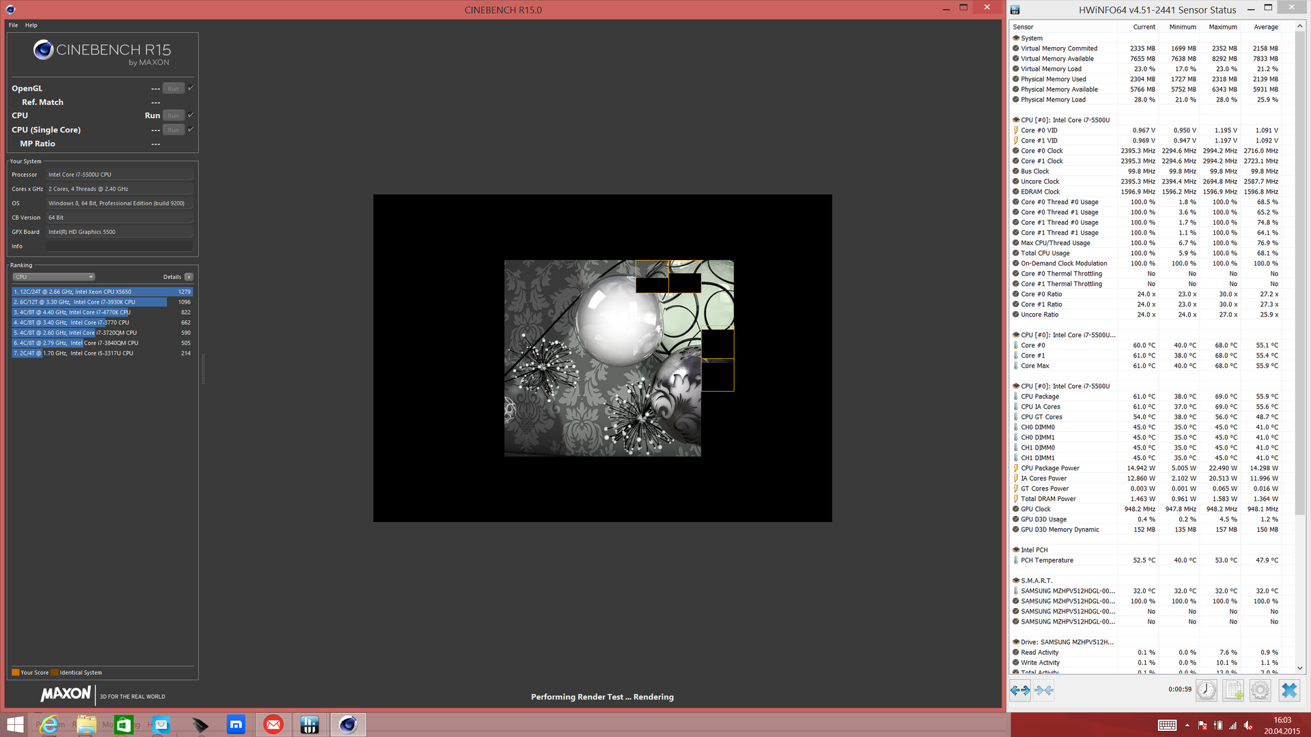Open the File menu

[13, 25]
